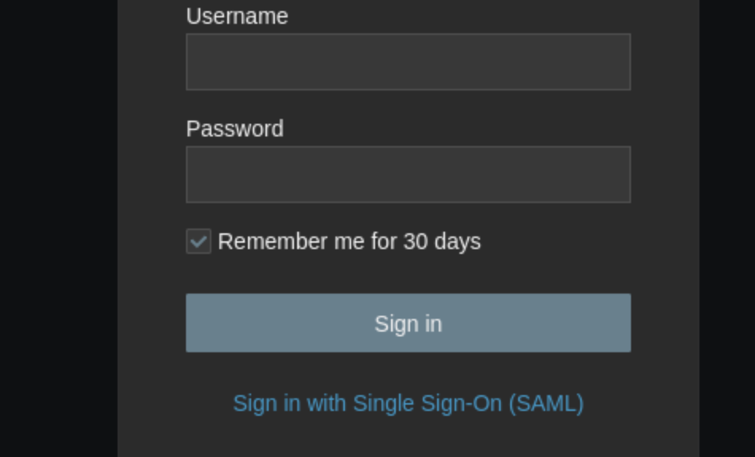Screen dimensions: 755x457
Task: Select the empty Password text box
Action: tap(408, 175)
